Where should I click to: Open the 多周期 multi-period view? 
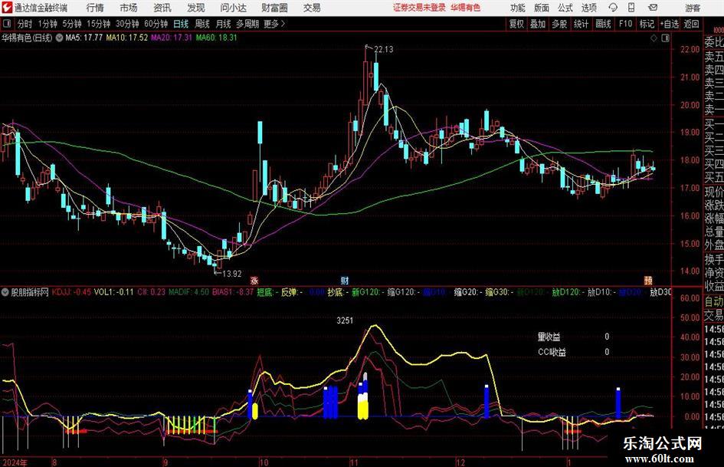click(x=247, y=24)
